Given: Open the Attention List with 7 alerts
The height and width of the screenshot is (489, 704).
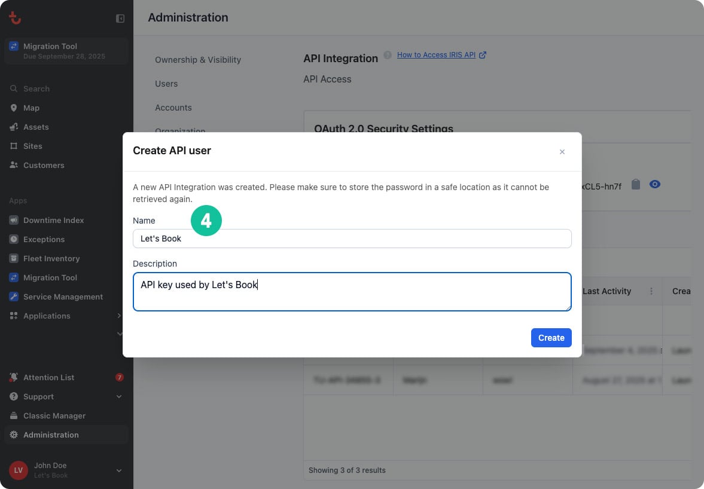Looking at the screenshot, I should (x=49, y=377).
